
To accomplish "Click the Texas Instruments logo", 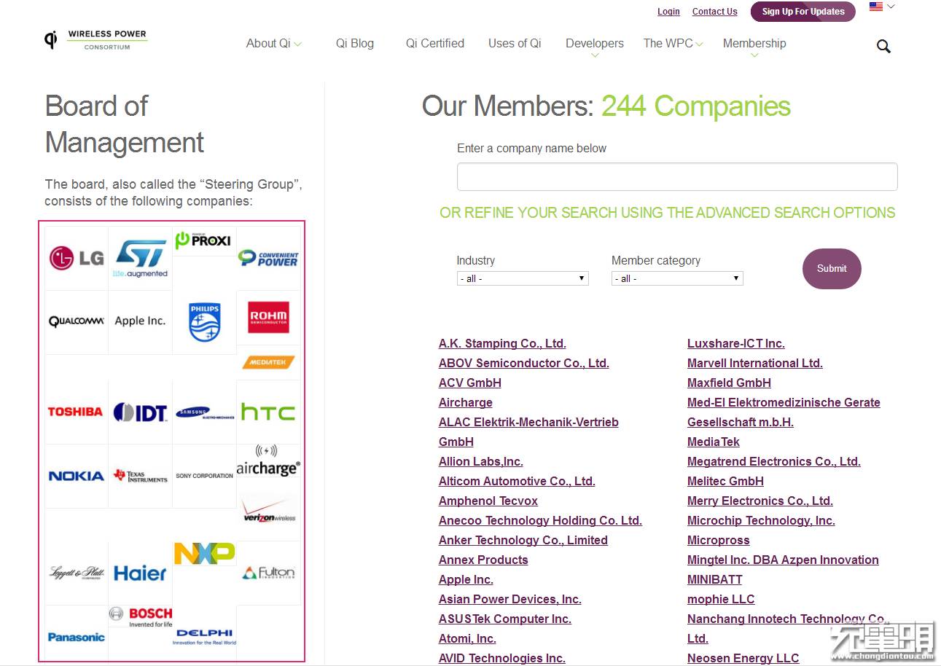I will pyautogui.click(x=140, y=476).
